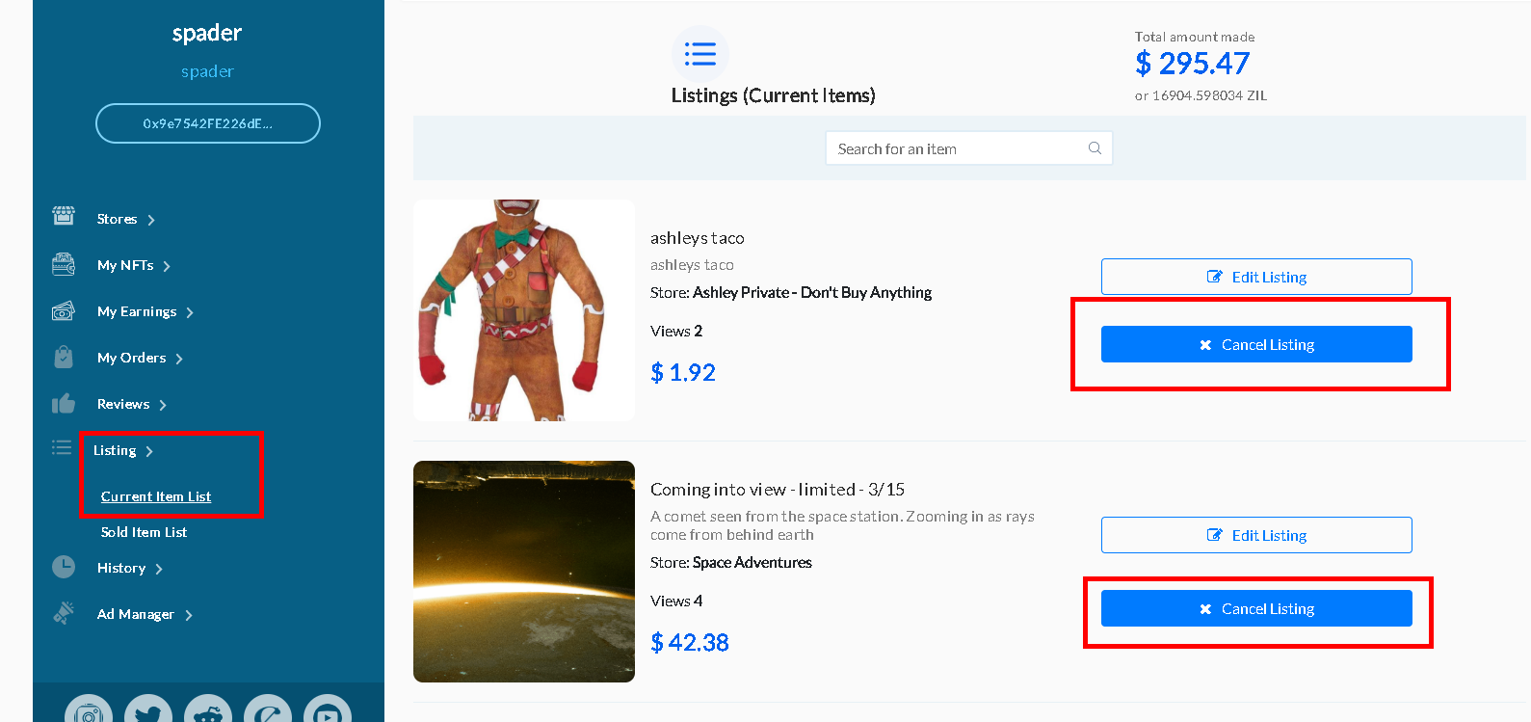The image size is (1531, 722).
Task: Click the My NFTs wallet icon
Action: pyautogui.click(x=64, y=264)
